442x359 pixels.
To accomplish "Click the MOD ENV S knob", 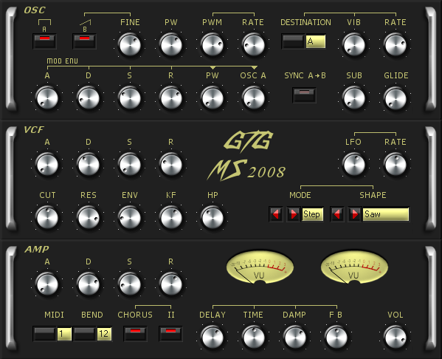I will coord(130,98).
